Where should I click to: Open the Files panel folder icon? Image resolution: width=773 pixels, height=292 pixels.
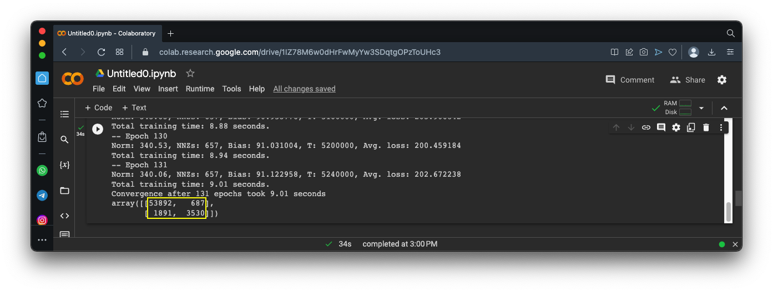point(64,191)
